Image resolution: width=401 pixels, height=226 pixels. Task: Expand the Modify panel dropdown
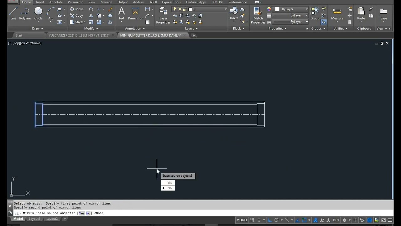(91, 29)
